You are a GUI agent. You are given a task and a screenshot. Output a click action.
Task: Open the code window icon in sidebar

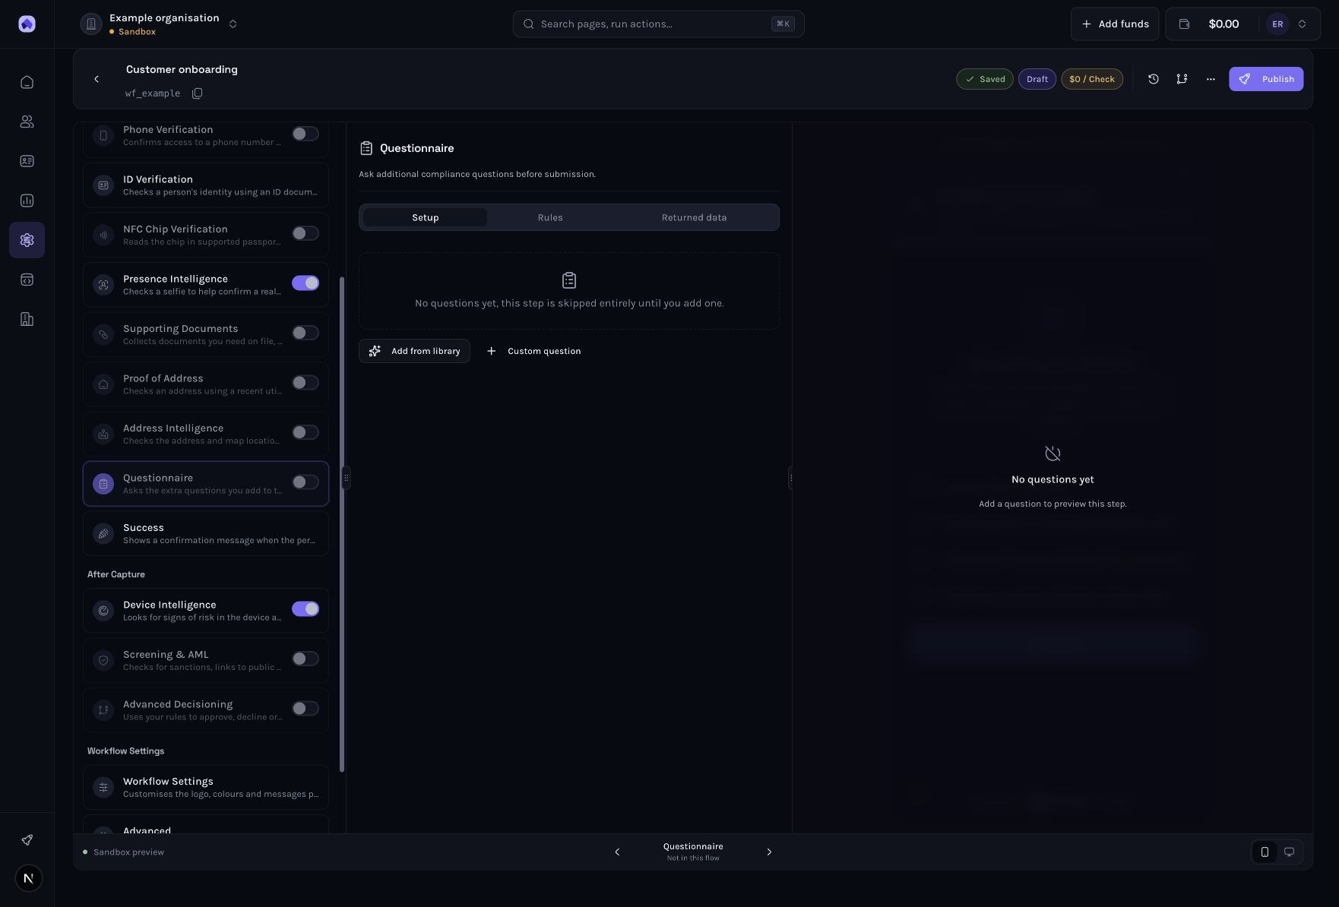27,280
